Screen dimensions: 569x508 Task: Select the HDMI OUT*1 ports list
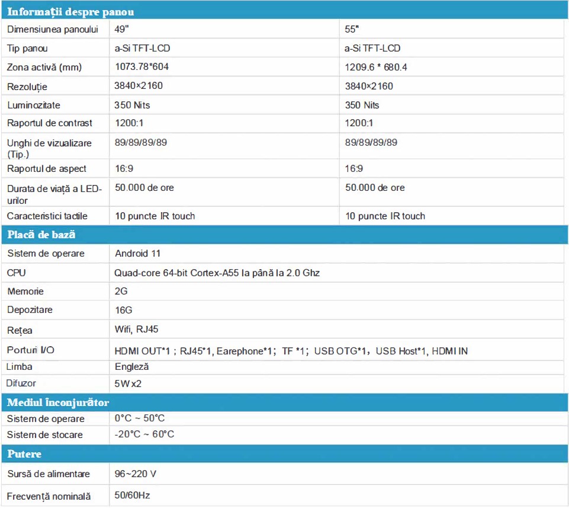(291, 351)
